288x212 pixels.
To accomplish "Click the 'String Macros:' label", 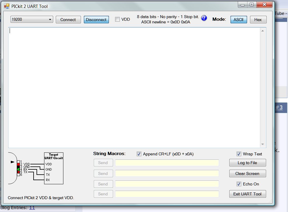I will (x=109, y=154).
